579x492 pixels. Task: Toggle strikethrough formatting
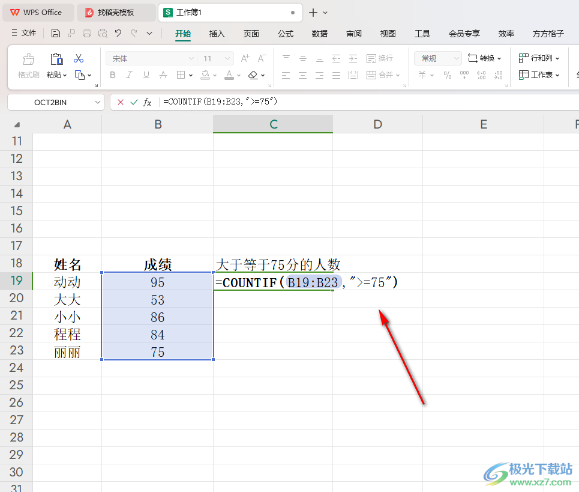point(163,75)
